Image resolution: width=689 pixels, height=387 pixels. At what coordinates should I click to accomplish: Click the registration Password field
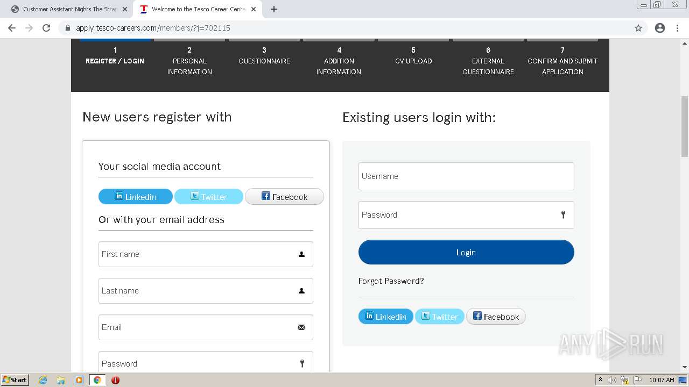(206, 362)
